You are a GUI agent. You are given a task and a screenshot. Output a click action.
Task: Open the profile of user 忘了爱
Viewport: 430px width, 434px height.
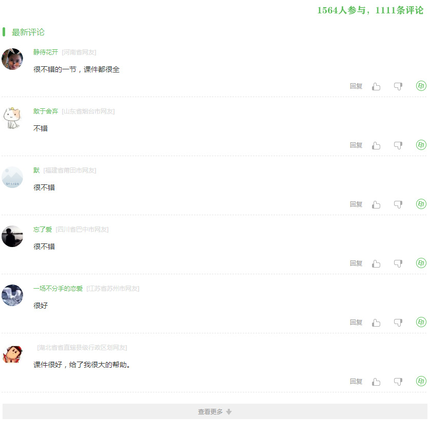click(43, 230)
